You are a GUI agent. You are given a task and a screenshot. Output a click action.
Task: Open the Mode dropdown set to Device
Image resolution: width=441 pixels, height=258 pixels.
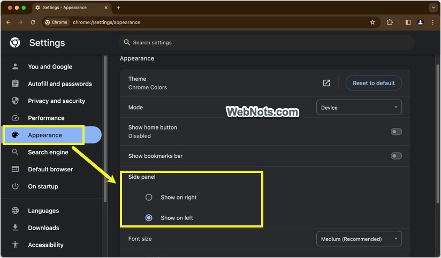(359, 108)
